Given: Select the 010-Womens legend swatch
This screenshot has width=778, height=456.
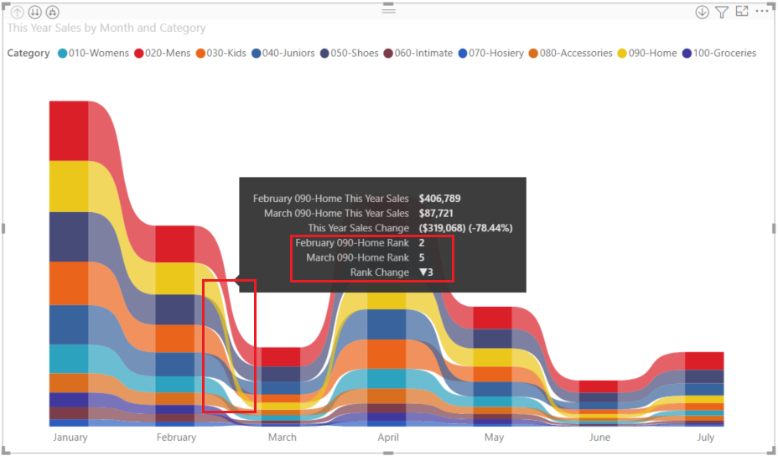Looking at the screenshot, I should tap(63, 53).
